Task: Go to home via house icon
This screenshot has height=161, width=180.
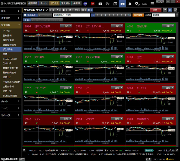Action: tap(107, 4)
